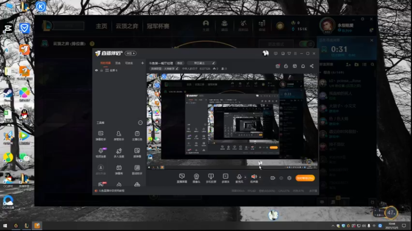
Task: Click the stream preview canvas
Action: point(232,121)
